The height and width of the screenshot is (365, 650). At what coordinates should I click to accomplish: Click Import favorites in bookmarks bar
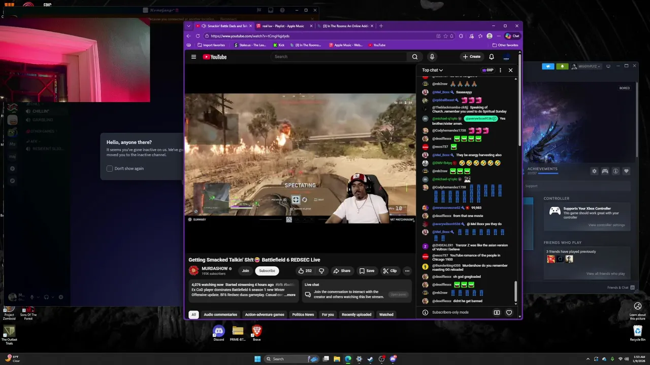pos(211,45)
